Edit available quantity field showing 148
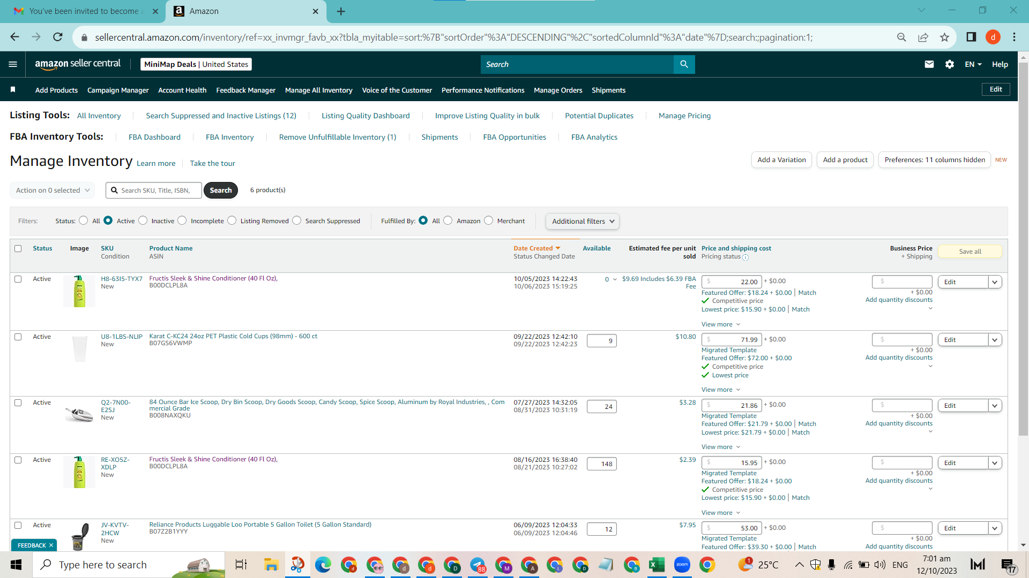Viewport: 1029px width, 578px height. [602, 463]
